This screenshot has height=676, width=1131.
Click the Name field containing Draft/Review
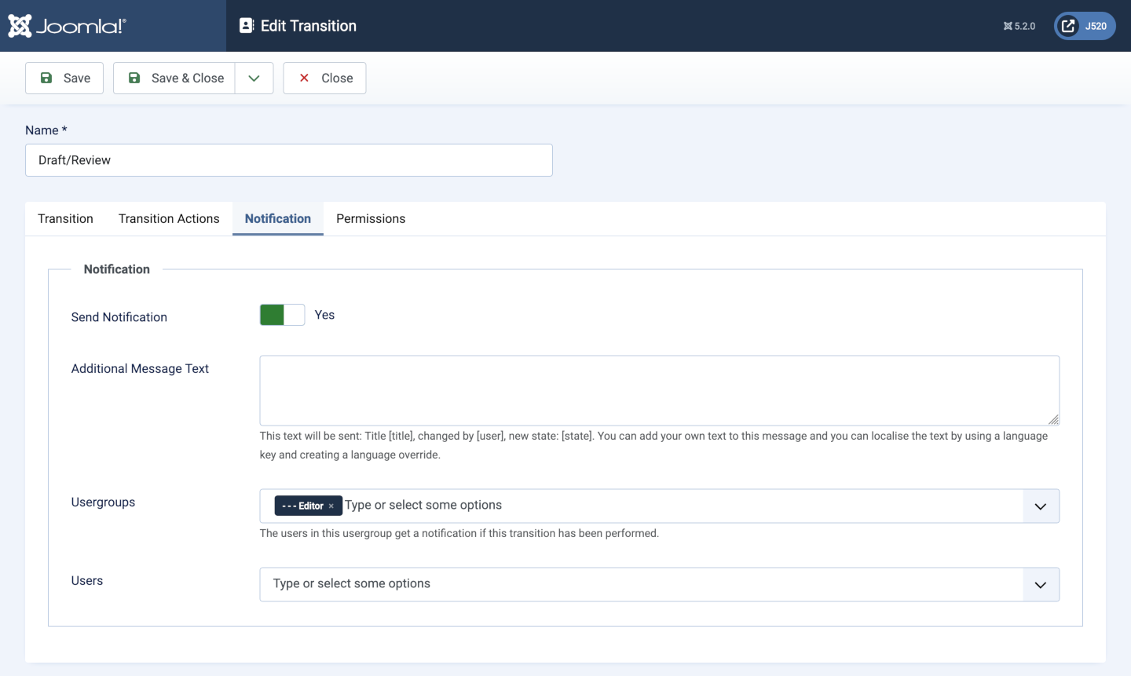coord(289,159)
